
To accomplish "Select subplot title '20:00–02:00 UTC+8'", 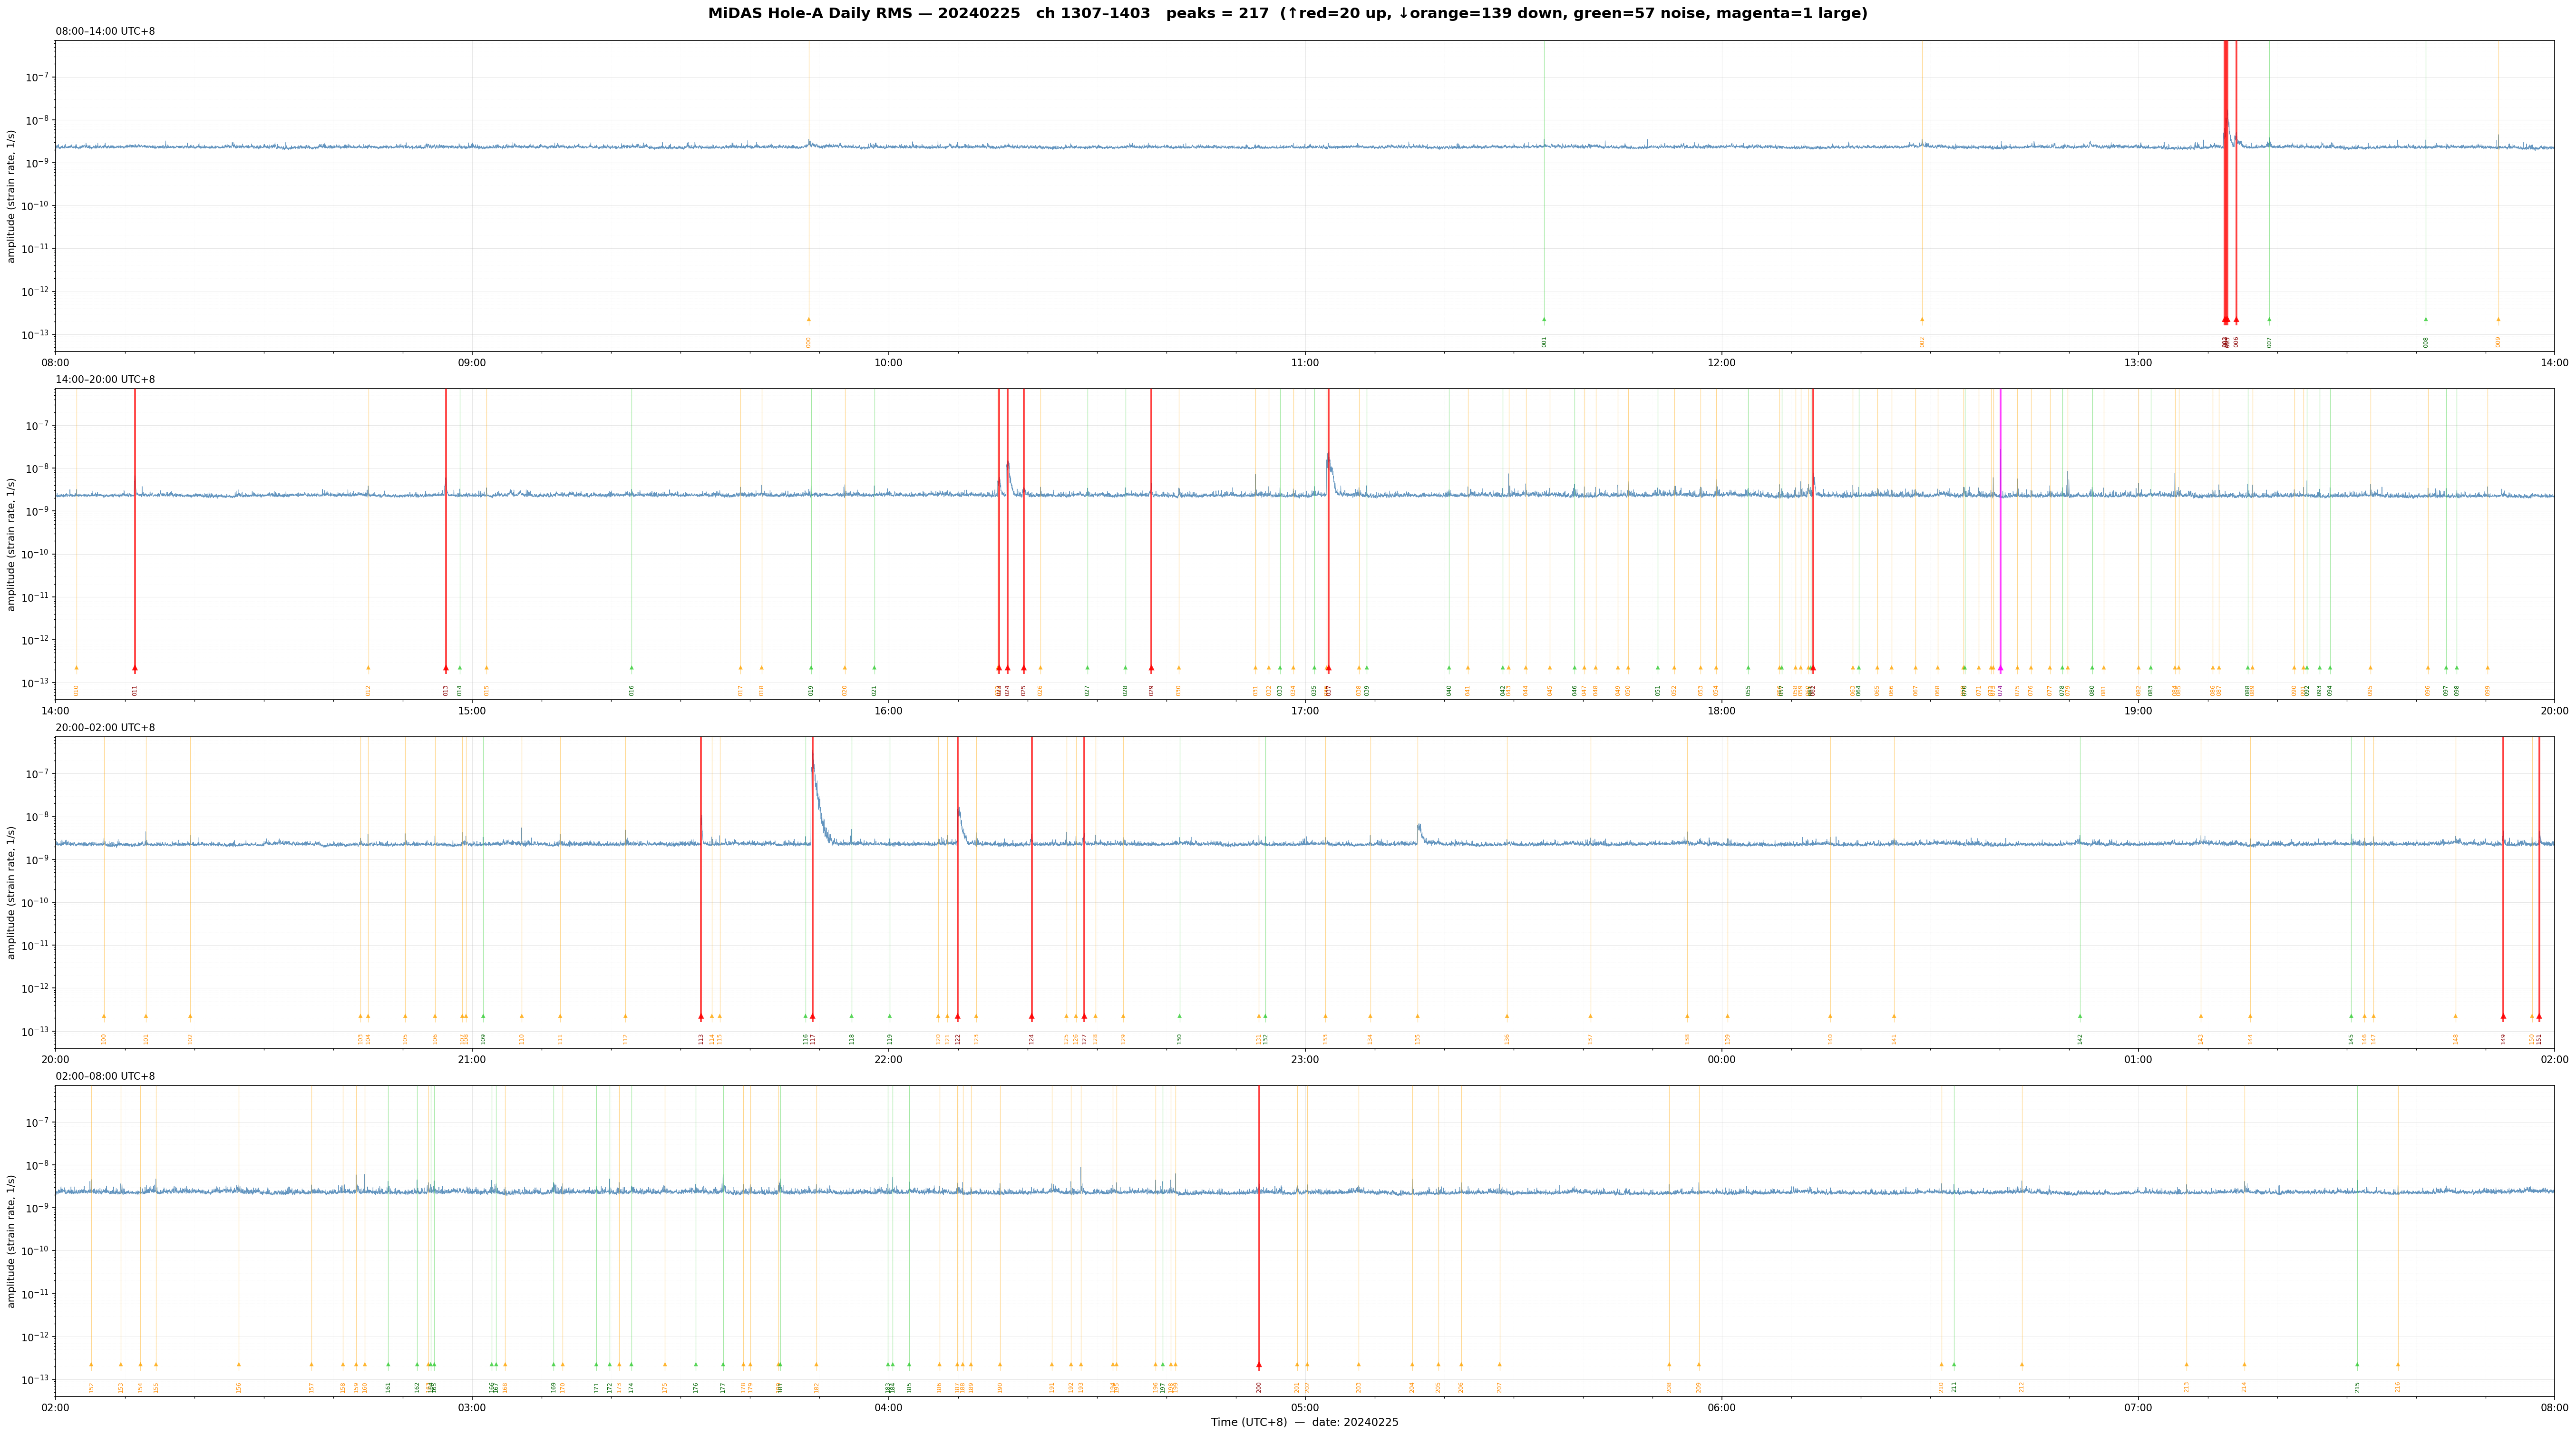I will point(105,728).
